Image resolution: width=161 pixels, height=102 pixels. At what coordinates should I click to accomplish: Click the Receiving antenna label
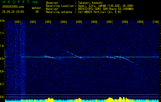(x=59, y=12)
